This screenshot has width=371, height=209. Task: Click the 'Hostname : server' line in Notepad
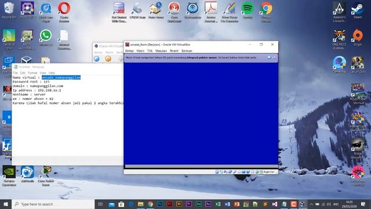(x=29, y=94)
